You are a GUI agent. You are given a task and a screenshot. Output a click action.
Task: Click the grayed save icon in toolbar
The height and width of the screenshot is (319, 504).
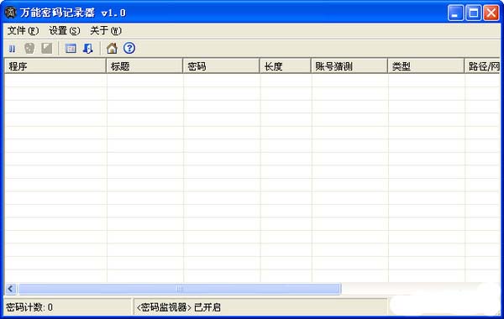[x=46, y=49]
